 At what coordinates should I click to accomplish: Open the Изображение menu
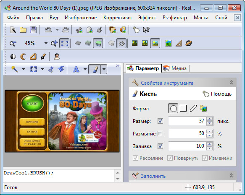click(x=81, y=18)
